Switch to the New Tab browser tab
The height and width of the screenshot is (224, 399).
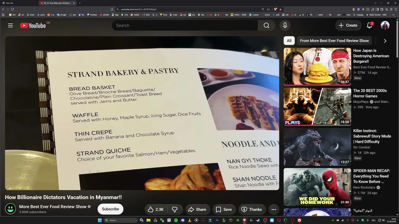pyautogui.click(x=19, y=3)
